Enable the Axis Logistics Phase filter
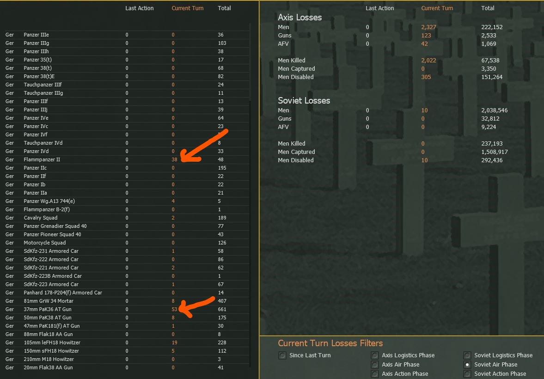This screenshot has height=379, width=544. 375,355
